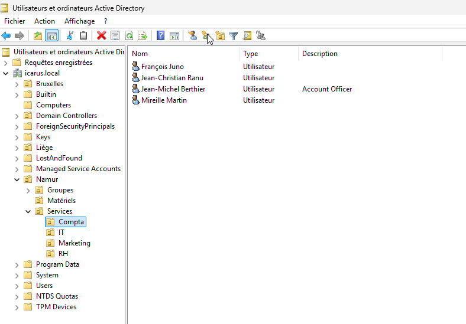Toggle the action pane toolbar icon
Image resolution: width=466 pixels, height=324 pixels.
(174, 36)
